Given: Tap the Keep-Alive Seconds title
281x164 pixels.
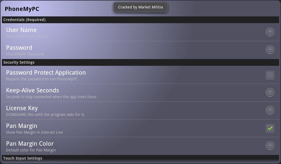Looking at the screenshot, I should click(x=32, y=90).
